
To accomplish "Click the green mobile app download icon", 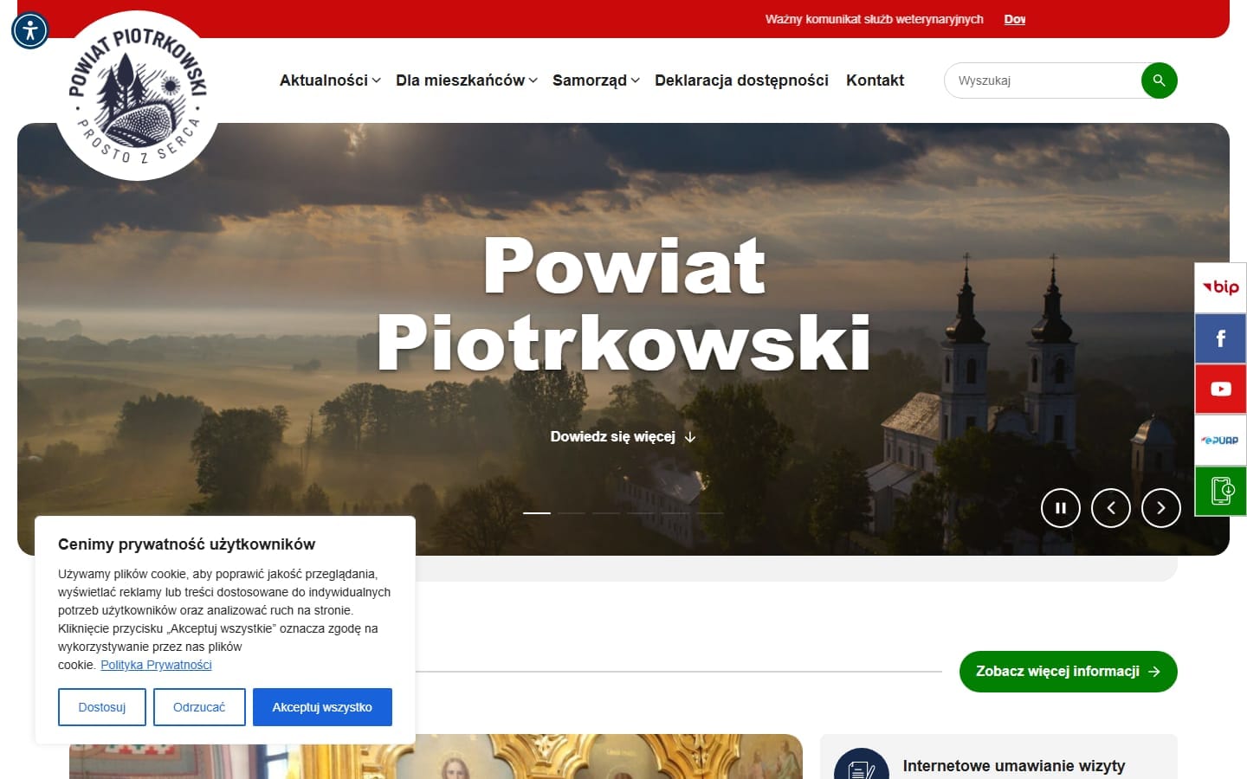I will 1220,491.
